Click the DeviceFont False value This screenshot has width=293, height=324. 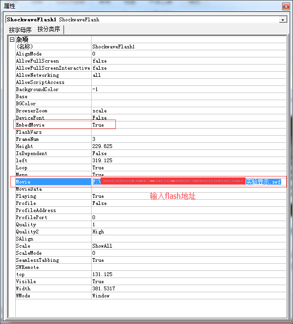point(189,118)
